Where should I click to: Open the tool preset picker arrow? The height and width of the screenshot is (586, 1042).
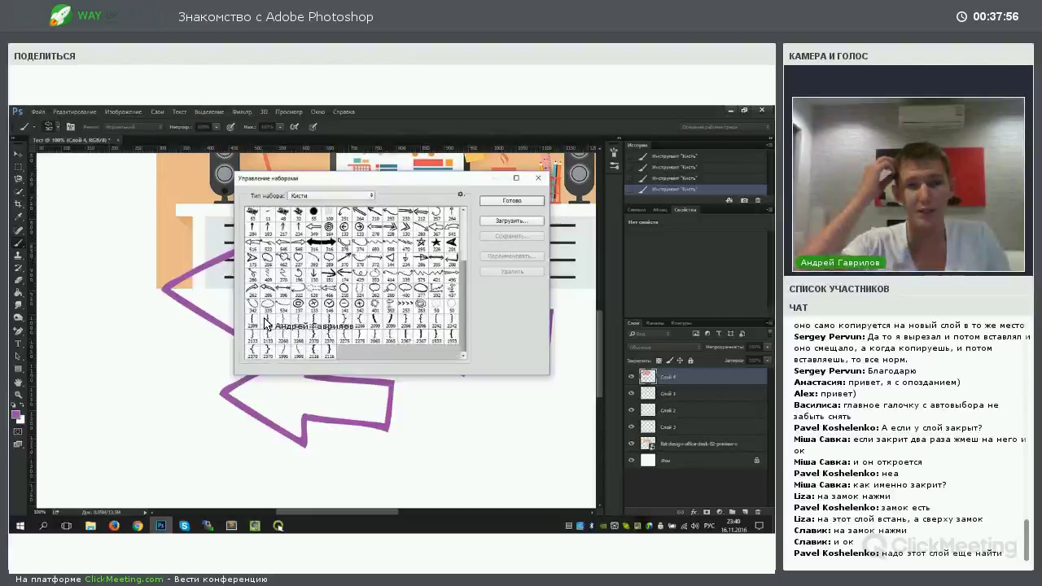coord(34,127)
